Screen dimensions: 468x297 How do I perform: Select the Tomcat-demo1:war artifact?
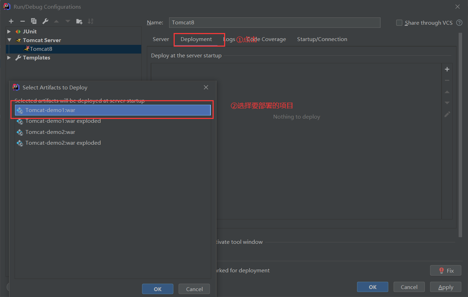point(113,110)
